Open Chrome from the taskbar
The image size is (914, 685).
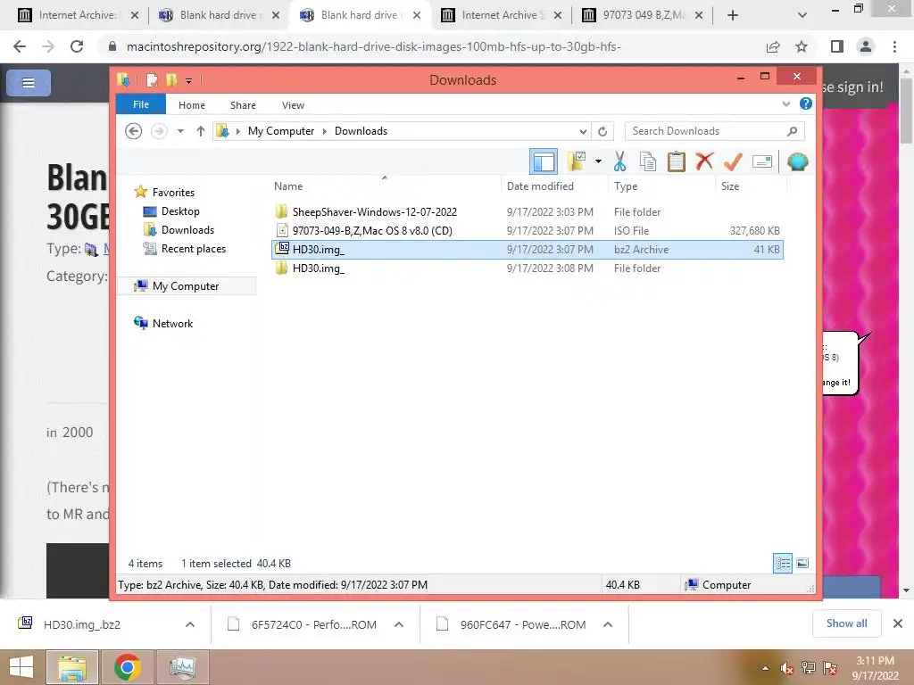pyautogui.click(x=127, y=667)
